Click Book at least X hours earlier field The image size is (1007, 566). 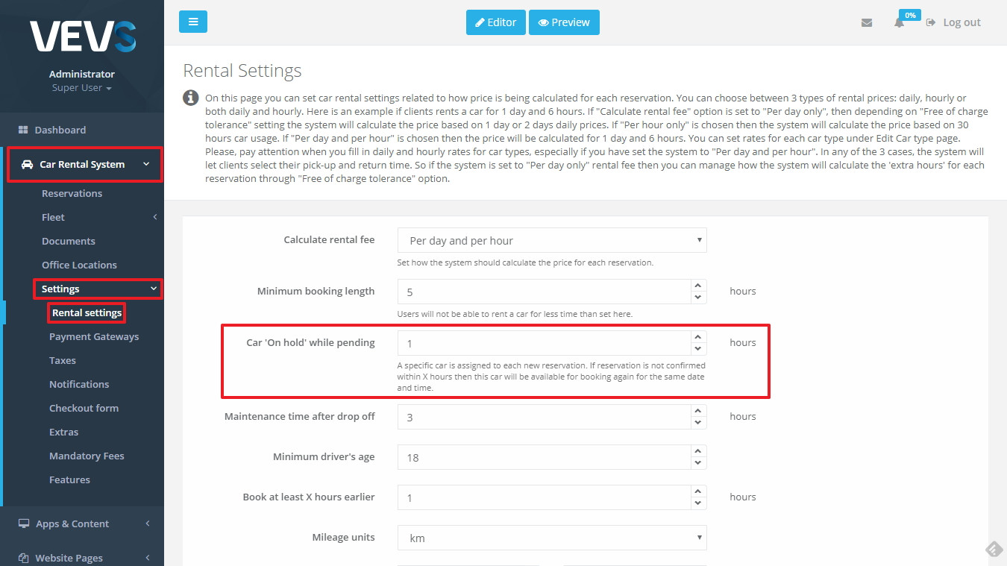click(x=544, y=497)
